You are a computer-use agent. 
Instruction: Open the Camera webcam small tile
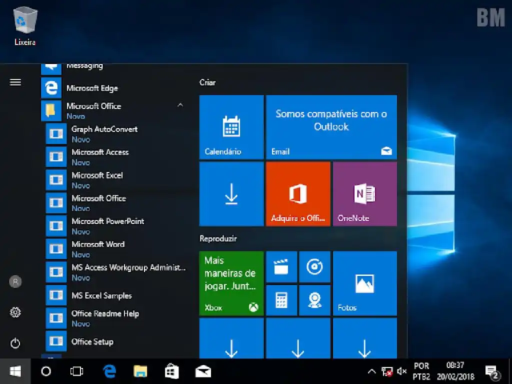point(315,300)
